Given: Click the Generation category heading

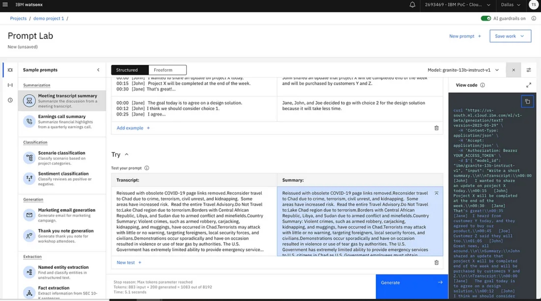Looking at the screenshot, I should coord(33,200).
